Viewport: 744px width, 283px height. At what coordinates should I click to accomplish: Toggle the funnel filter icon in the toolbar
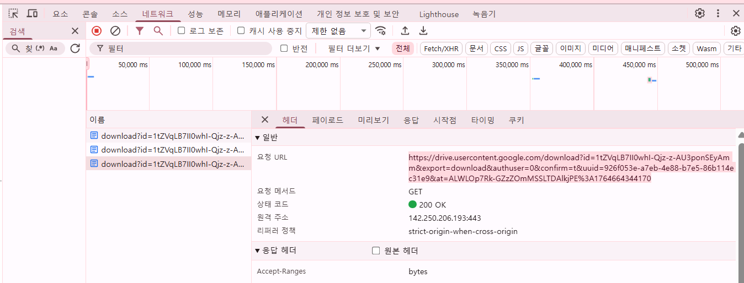140,31
